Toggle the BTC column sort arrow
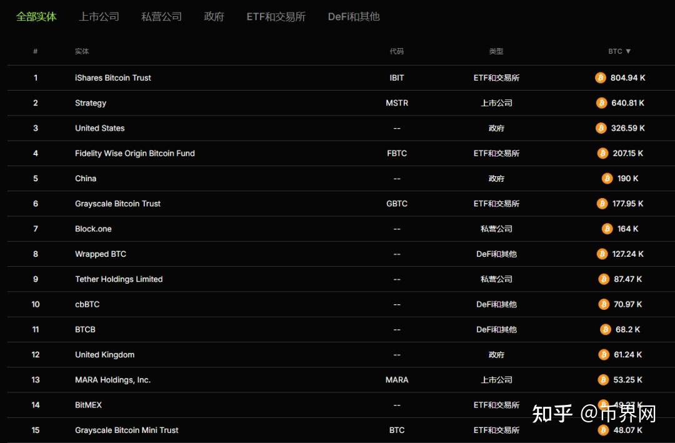 (627, 51)
